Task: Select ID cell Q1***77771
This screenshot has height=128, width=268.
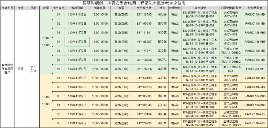Action: pyautogui.click(x=144, y=51)
